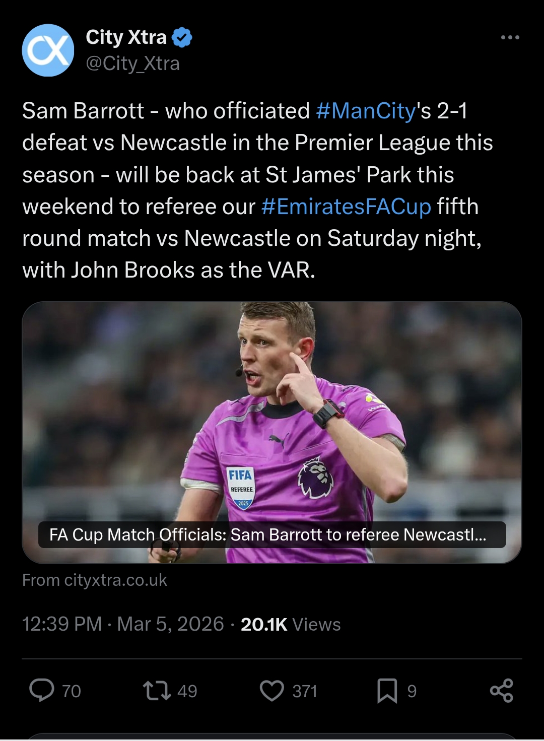
Task: Click the 49 reposts count
Action: pos(187,691)
